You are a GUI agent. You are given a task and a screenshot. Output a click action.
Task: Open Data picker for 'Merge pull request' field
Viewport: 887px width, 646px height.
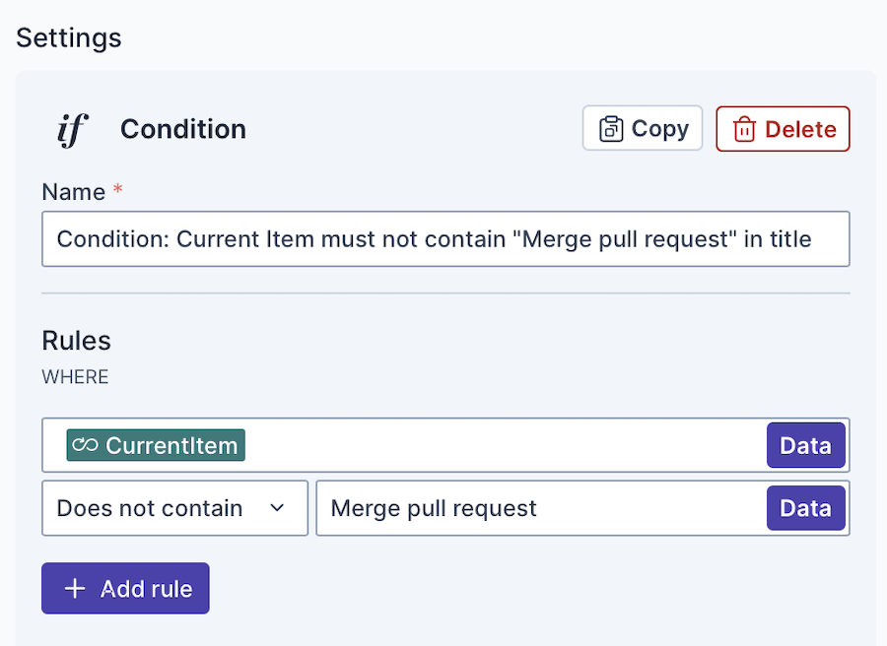[805, 508]
